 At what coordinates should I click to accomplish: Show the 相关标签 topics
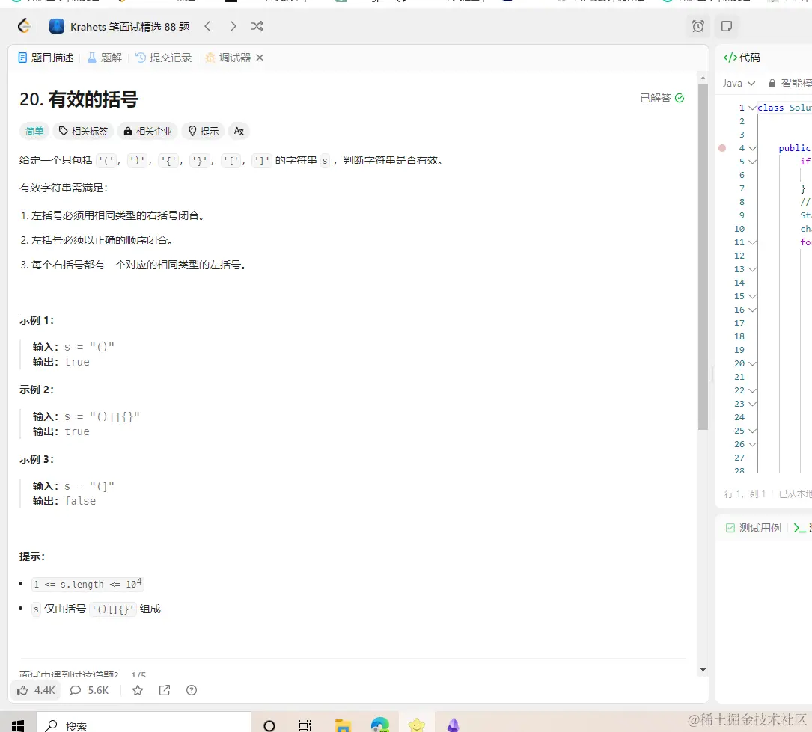(83, 131)
